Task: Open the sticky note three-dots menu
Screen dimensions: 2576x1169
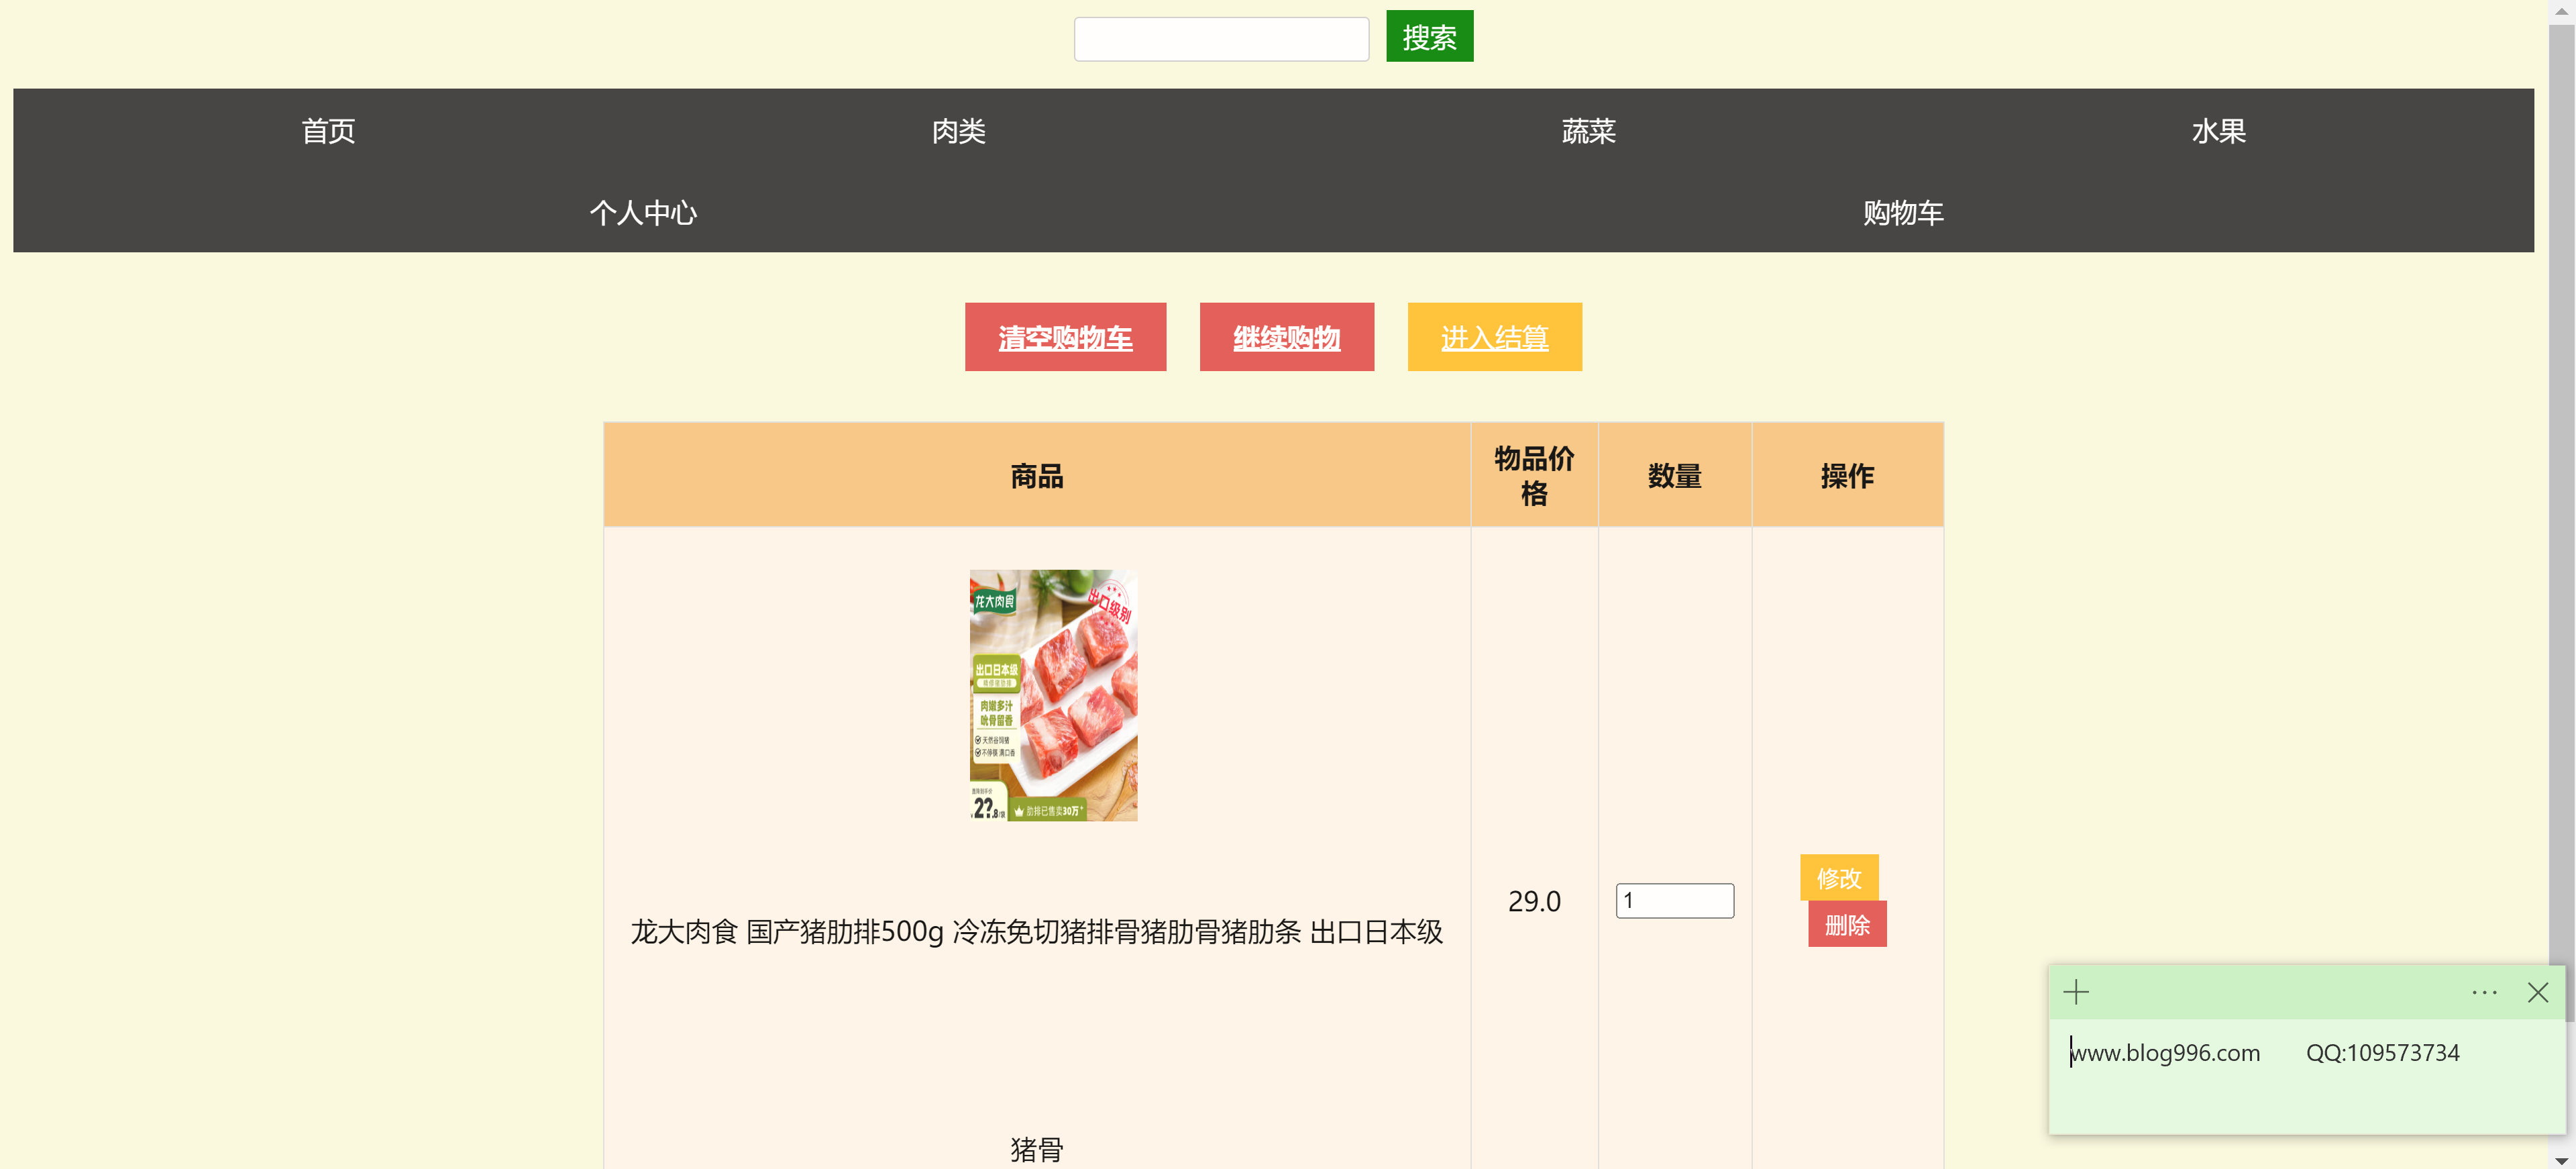Action: pyautogui.click(x=2484, y=992)
